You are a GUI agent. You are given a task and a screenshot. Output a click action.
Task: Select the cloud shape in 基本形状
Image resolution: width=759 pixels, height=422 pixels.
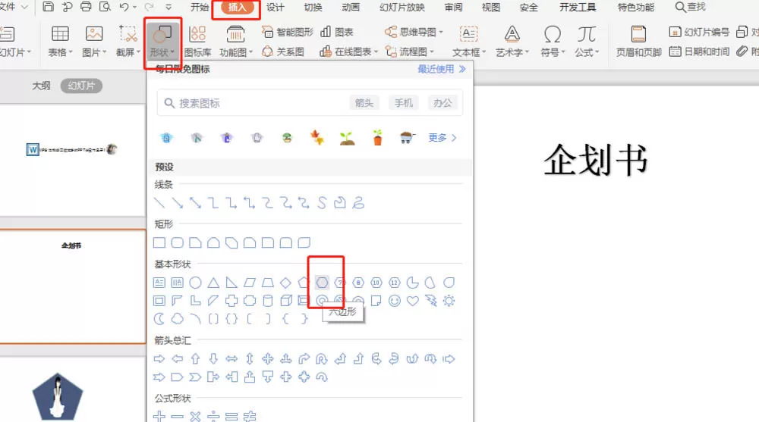click(x=177, y=318)
